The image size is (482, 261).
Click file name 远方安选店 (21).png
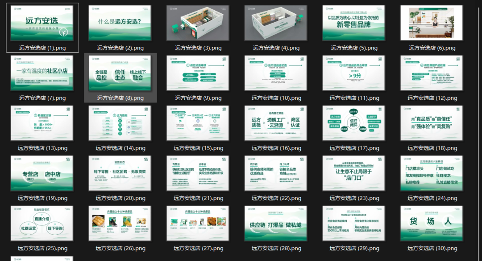198,198
